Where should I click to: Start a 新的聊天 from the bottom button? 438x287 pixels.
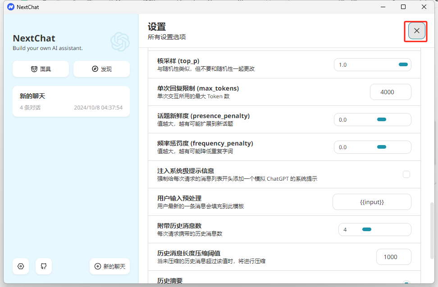(110, 266)
